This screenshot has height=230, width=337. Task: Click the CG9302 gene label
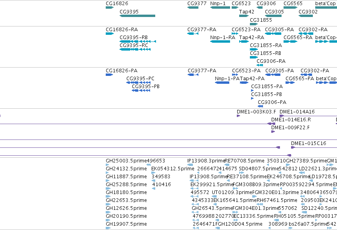(x=308, y=11)
